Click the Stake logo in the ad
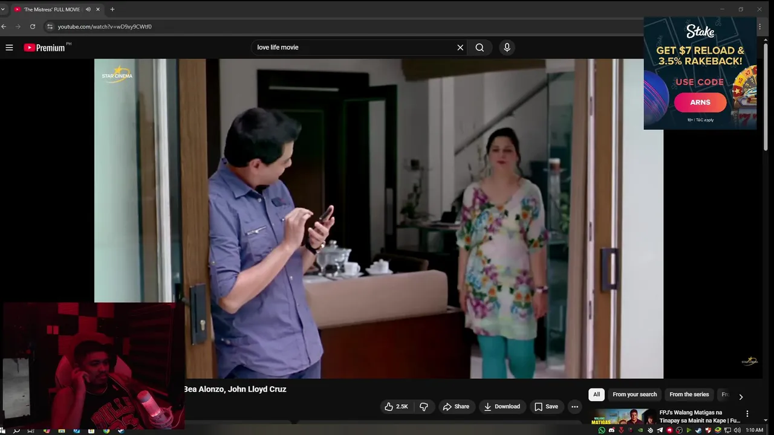This screenshot has width=774, height=435. tap(700, 31)
